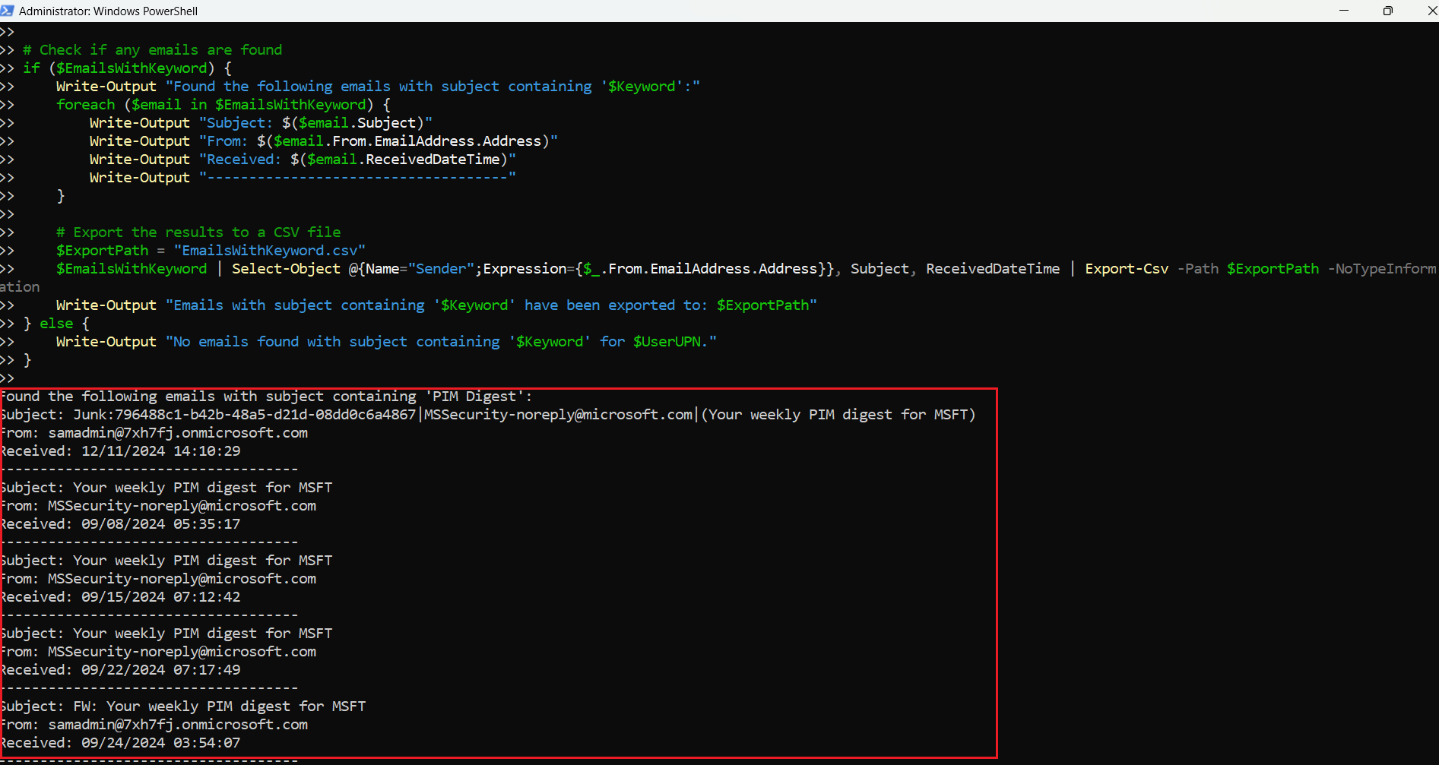This screenshot has width=1439, height=765.
Task: Click the received date 09/08/2024 05:35:17
Action: 160,524
